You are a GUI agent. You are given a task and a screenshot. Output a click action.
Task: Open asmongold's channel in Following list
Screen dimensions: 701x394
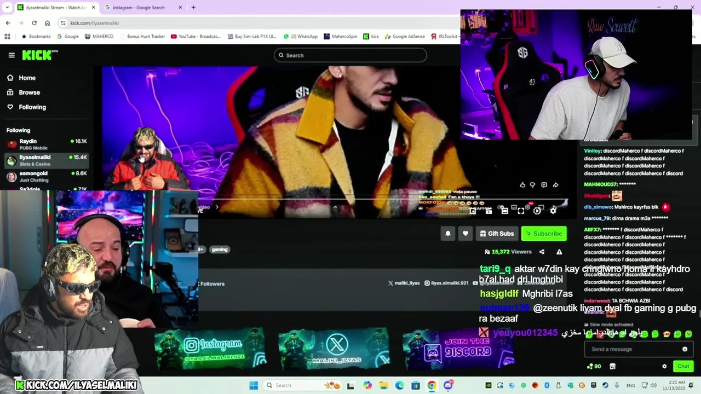coord(47,176)
